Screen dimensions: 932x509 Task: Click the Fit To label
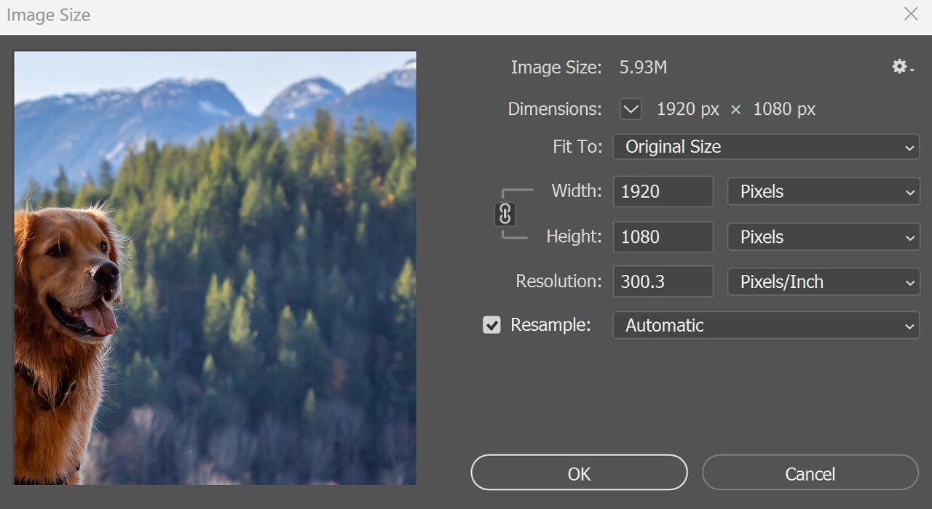[x=578, y=146]
